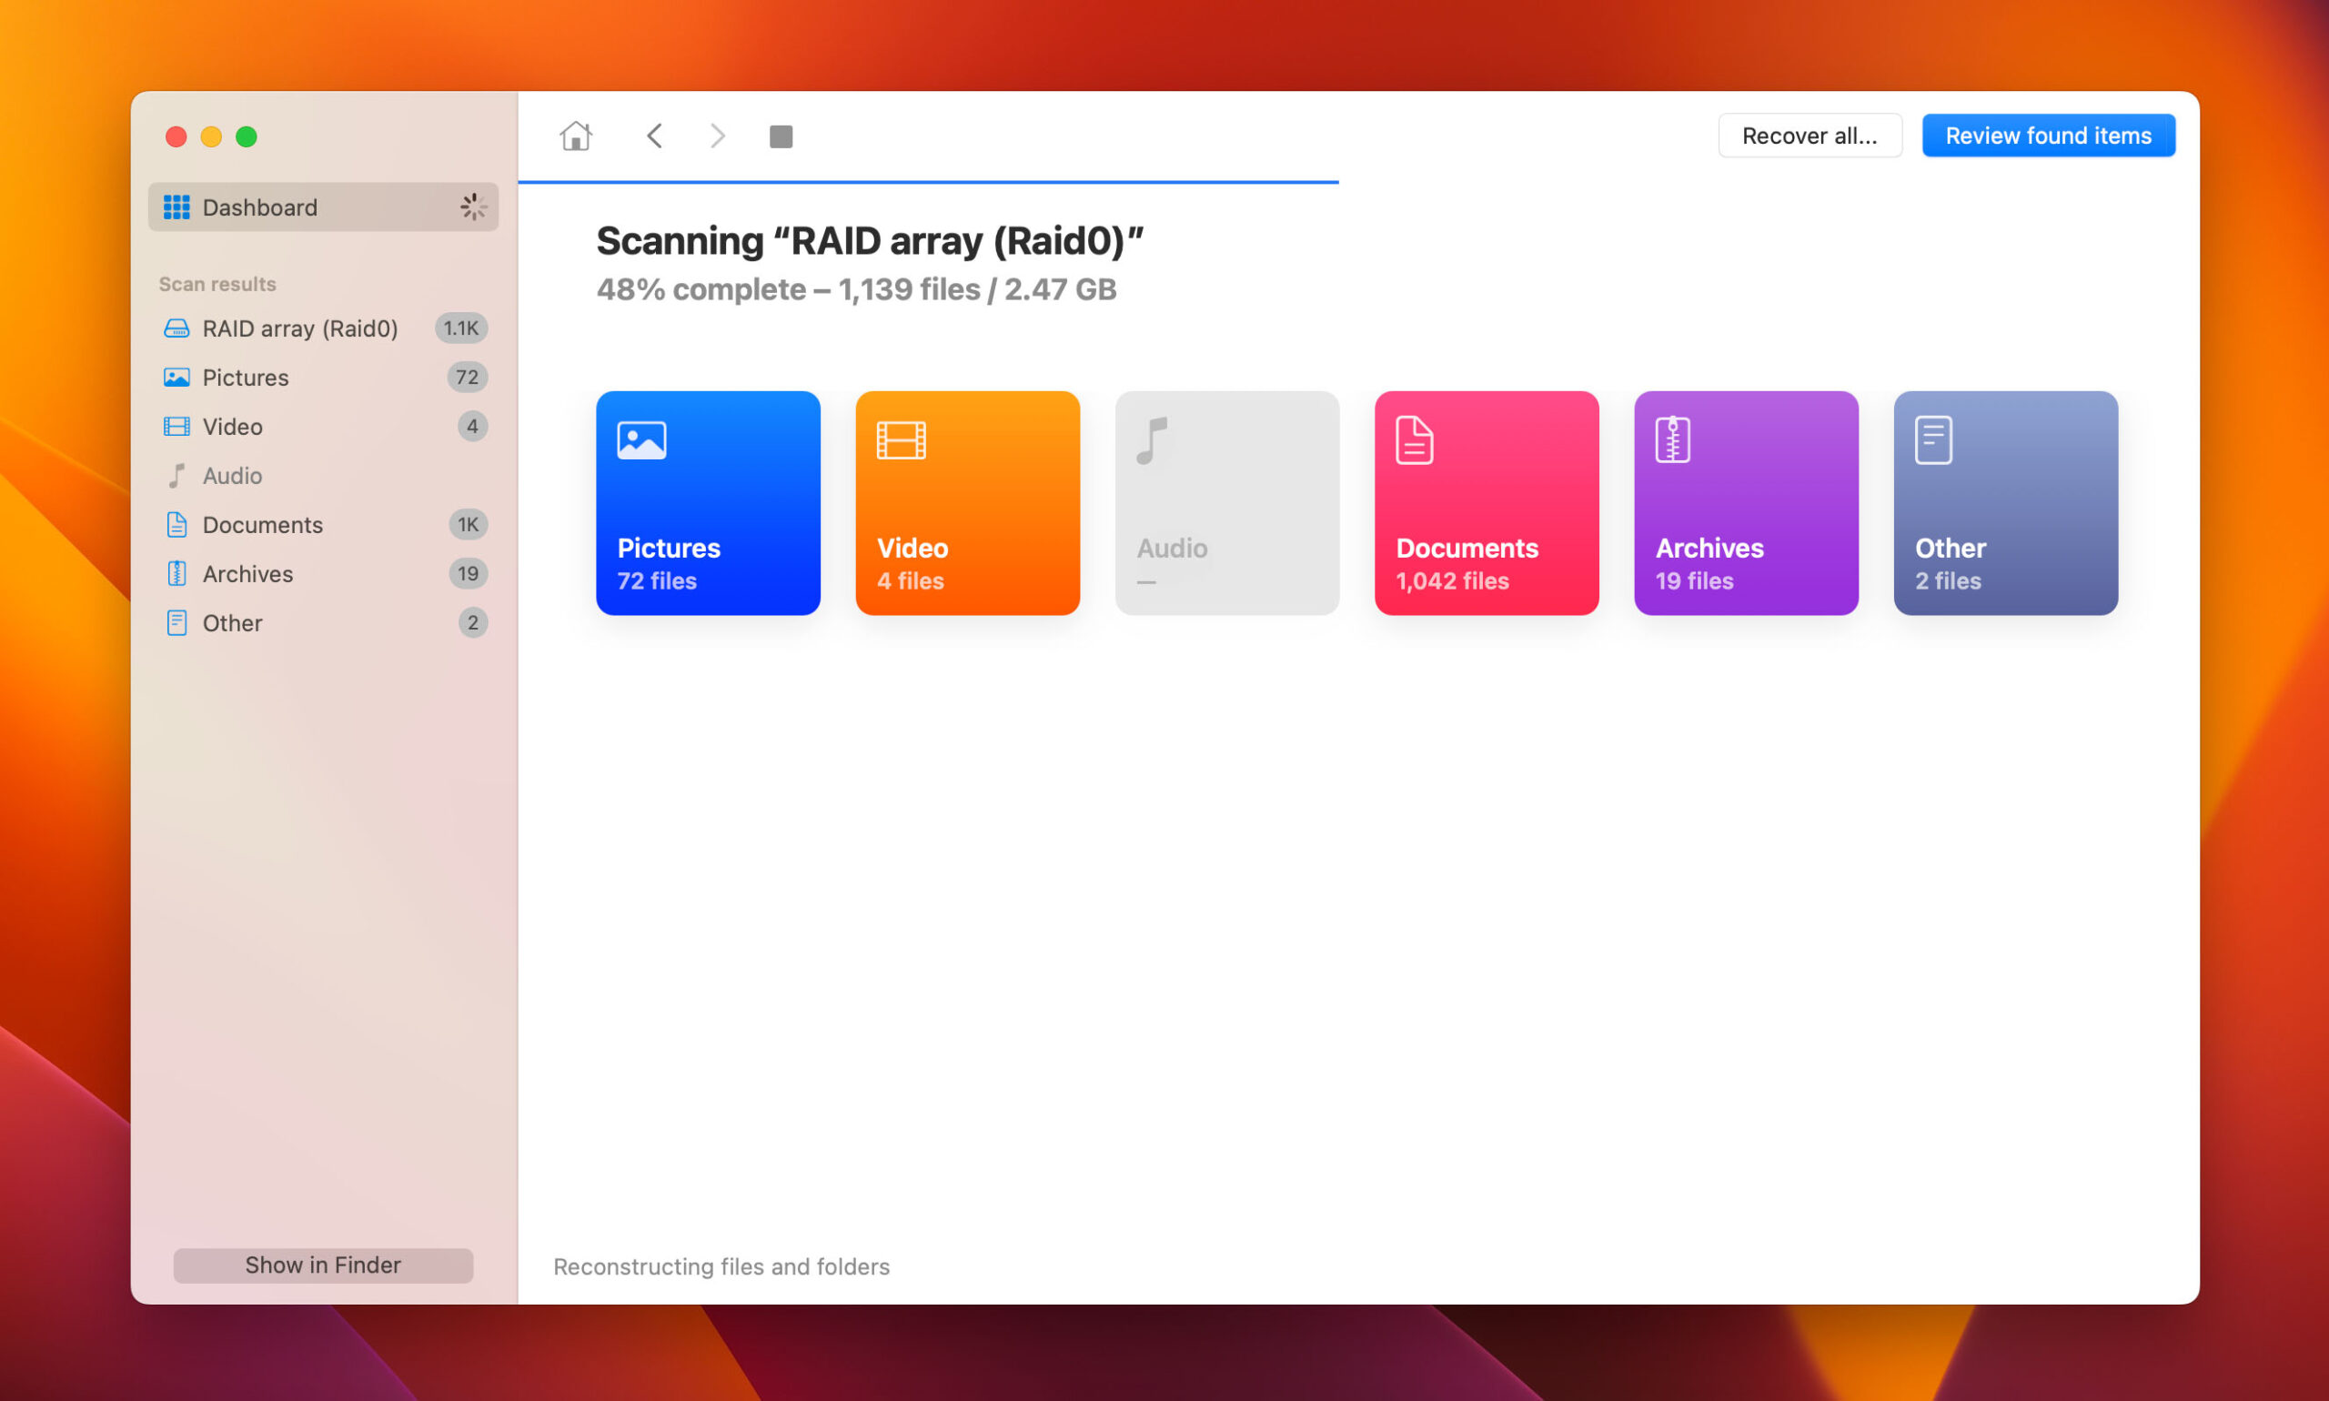The width and height of the screenshot is (2329, 1401).
Task: Click Show in Finder button
Action: 323,1265
